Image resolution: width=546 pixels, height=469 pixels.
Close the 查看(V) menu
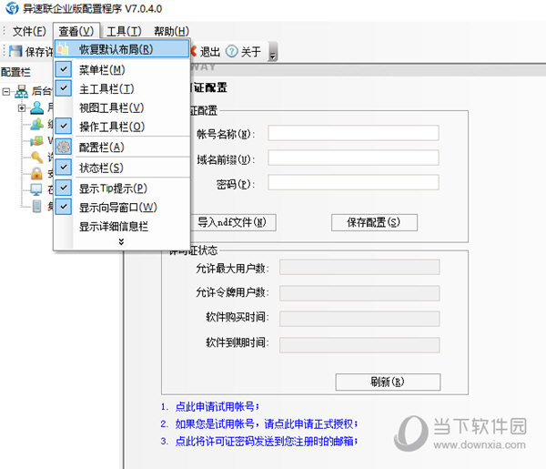point(76,31)
